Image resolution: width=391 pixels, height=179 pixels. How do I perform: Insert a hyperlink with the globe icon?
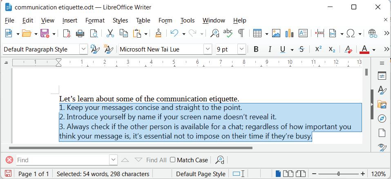click(373, 33)
